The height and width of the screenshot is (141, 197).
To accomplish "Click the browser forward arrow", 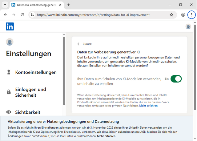I will tap(14, 15).
